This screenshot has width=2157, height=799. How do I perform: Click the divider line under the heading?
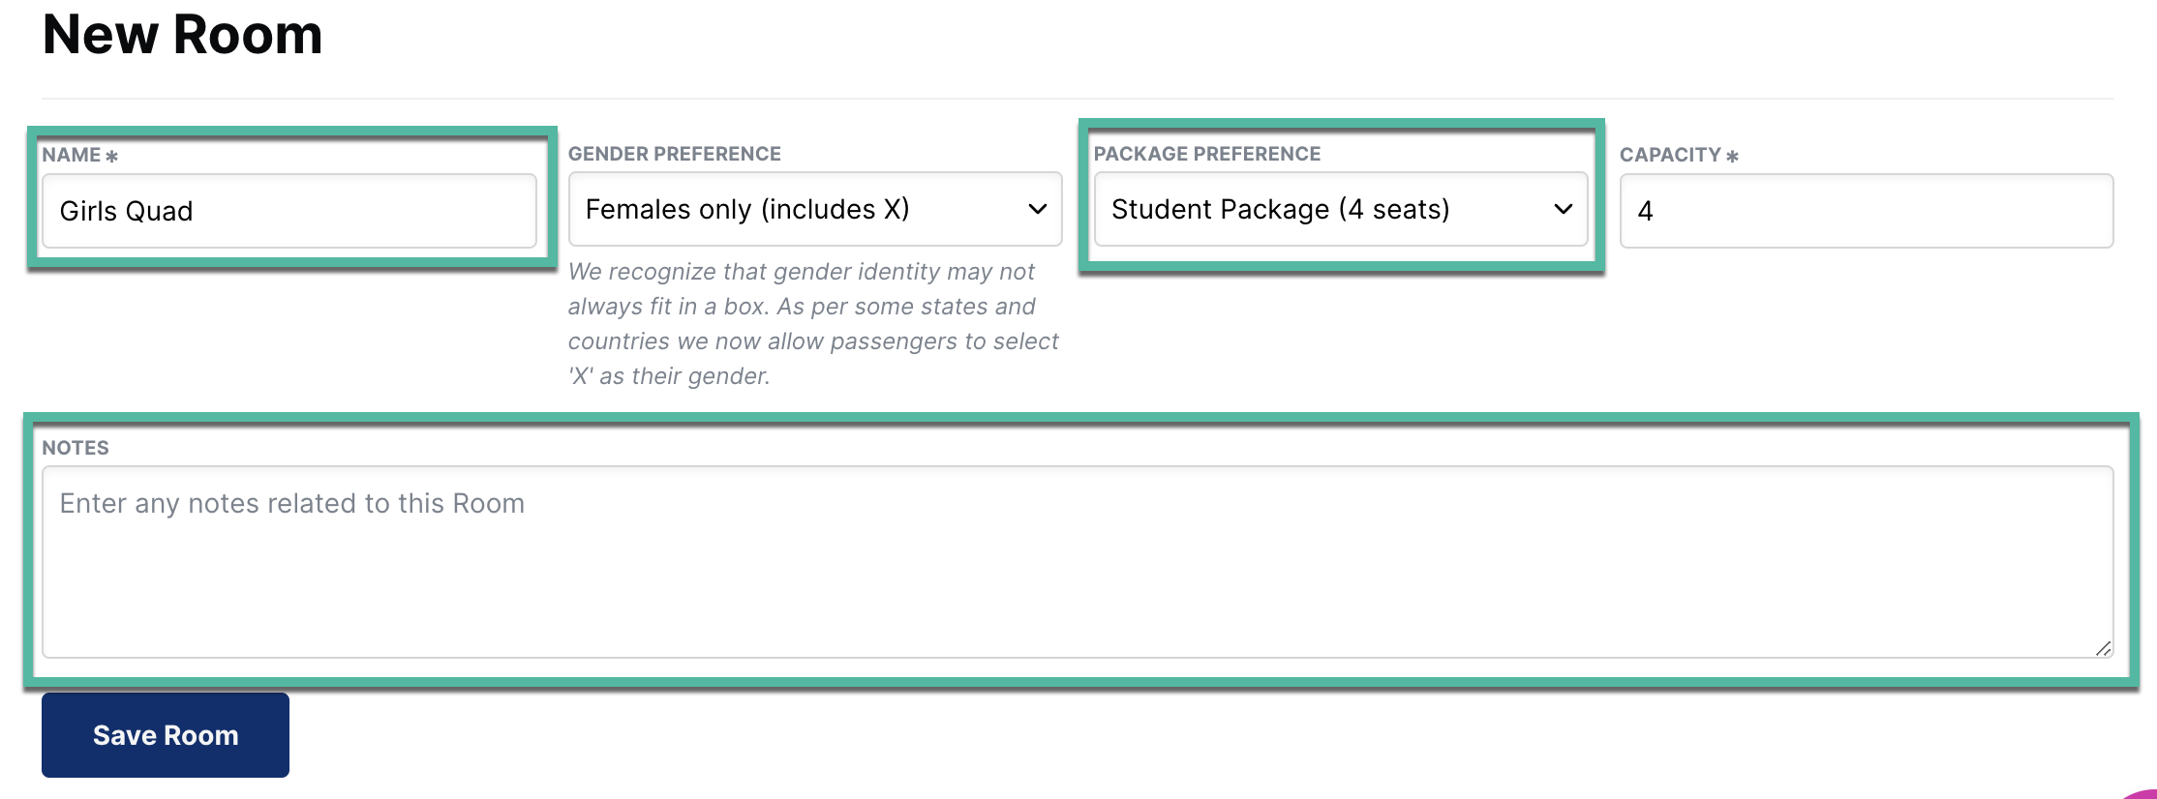1077,99
